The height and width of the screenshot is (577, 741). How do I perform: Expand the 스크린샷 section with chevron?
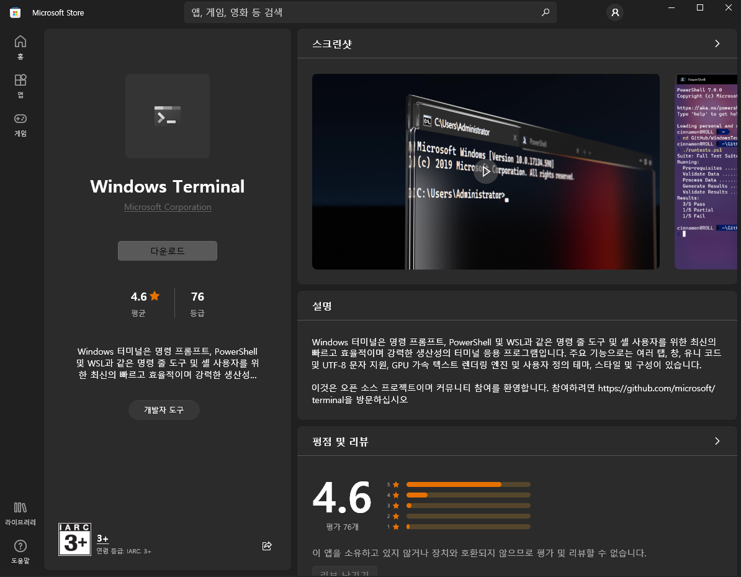tap(717, 43)
